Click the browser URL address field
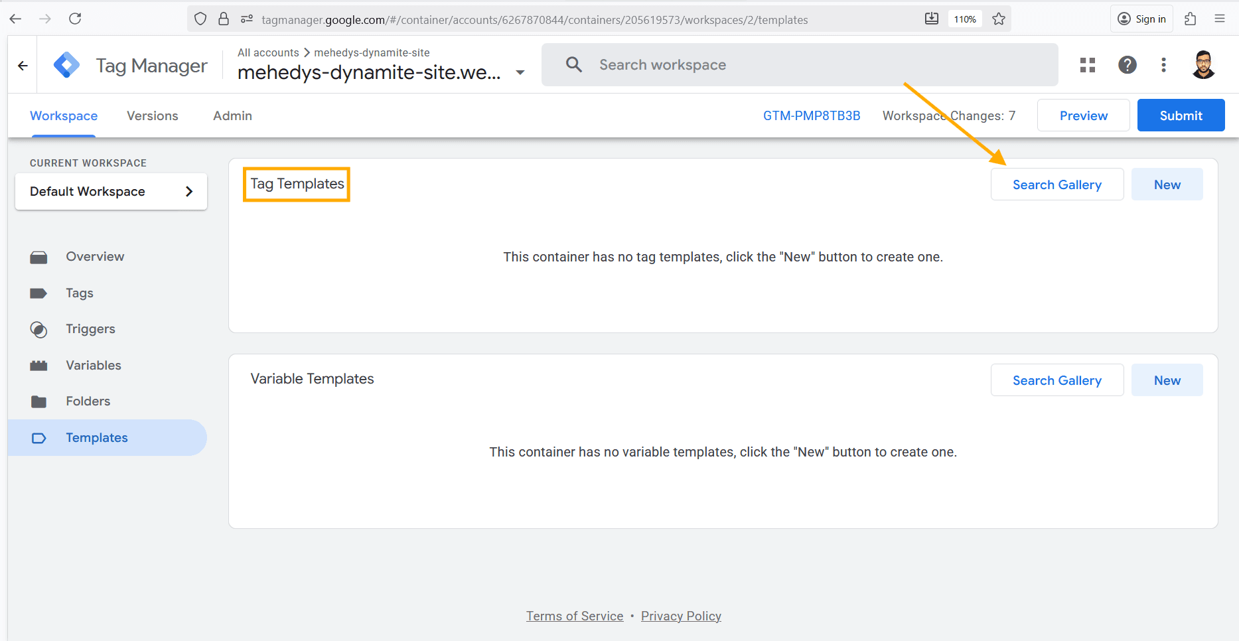The image size is (1239, 641). [x=534, y=20]
